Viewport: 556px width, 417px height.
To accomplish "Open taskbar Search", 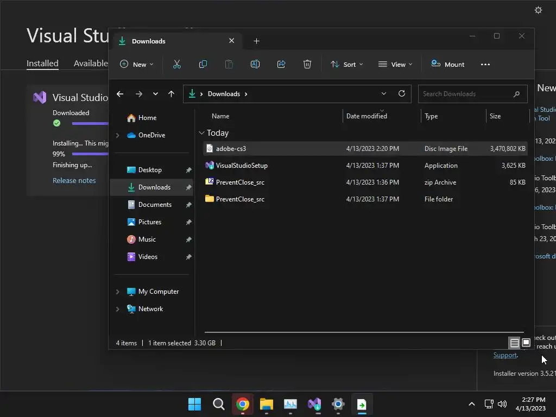I will click(x=218, y=404).
